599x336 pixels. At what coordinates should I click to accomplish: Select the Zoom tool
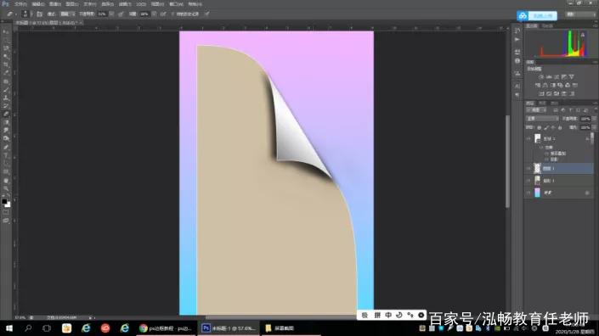[6, 188]
